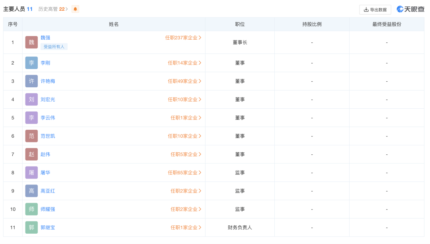Click the 导出数据 button
430x244 pixels.
tap(375, 10)
